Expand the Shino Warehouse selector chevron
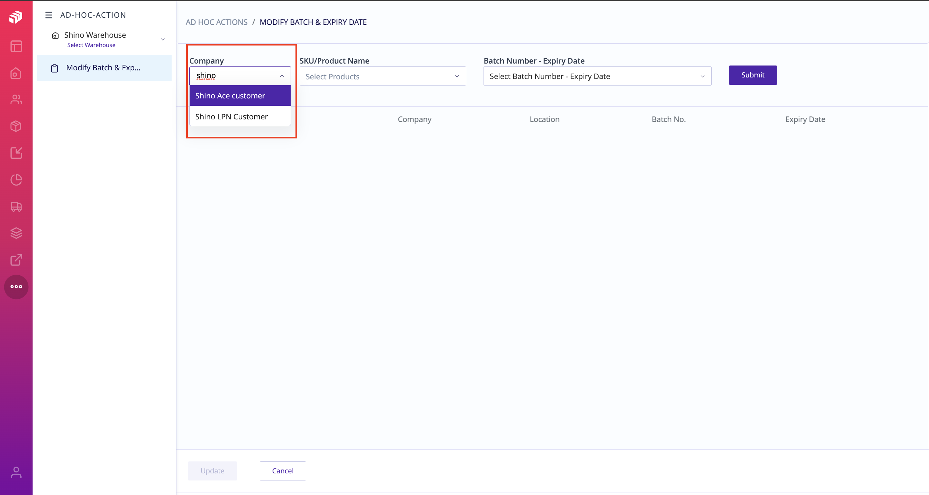This screenshot has height=495, width=929. coord(163,40)
